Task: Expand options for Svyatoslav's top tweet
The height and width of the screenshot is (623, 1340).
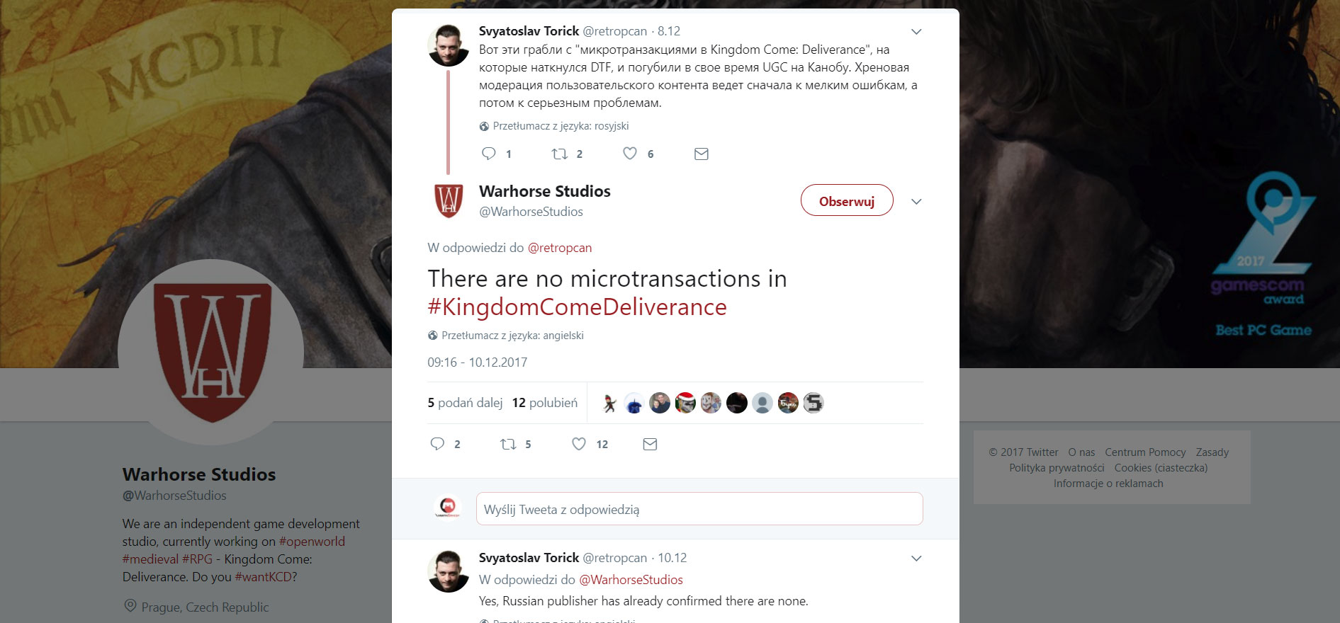Action: pos(916,32)
